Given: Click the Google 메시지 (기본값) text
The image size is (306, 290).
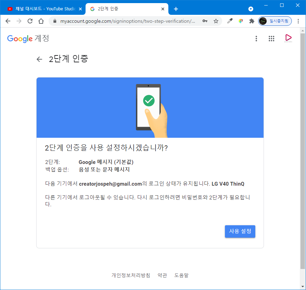Looking at the screenshot, I should [106, 162].
